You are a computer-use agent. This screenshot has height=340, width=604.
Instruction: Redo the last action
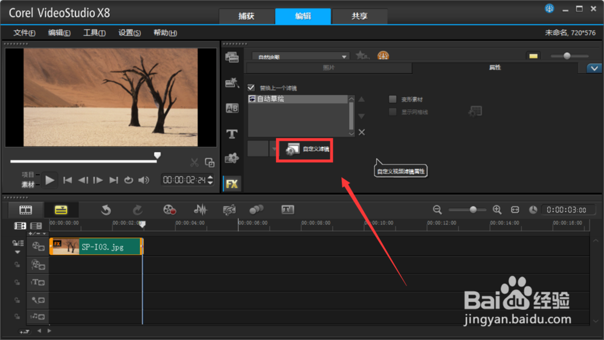click(x=138, y=210)
